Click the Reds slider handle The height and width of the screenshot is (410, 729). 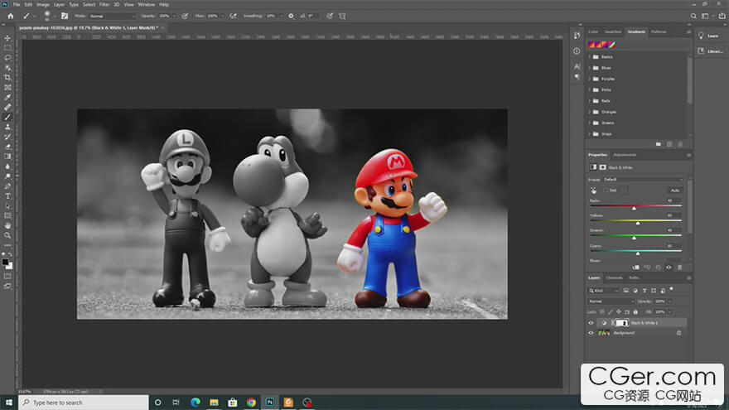(x=635, y=208)
